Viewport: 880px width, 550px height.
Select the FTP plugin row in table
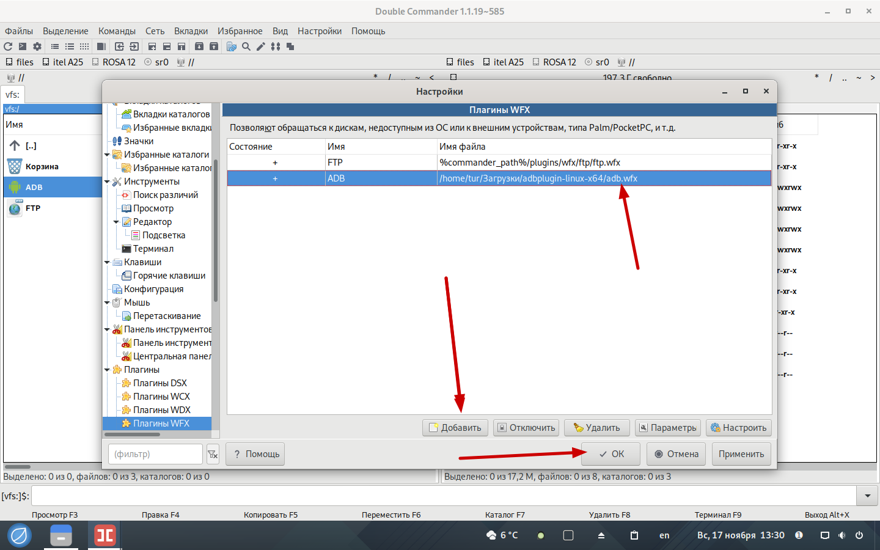pos(499,163)
